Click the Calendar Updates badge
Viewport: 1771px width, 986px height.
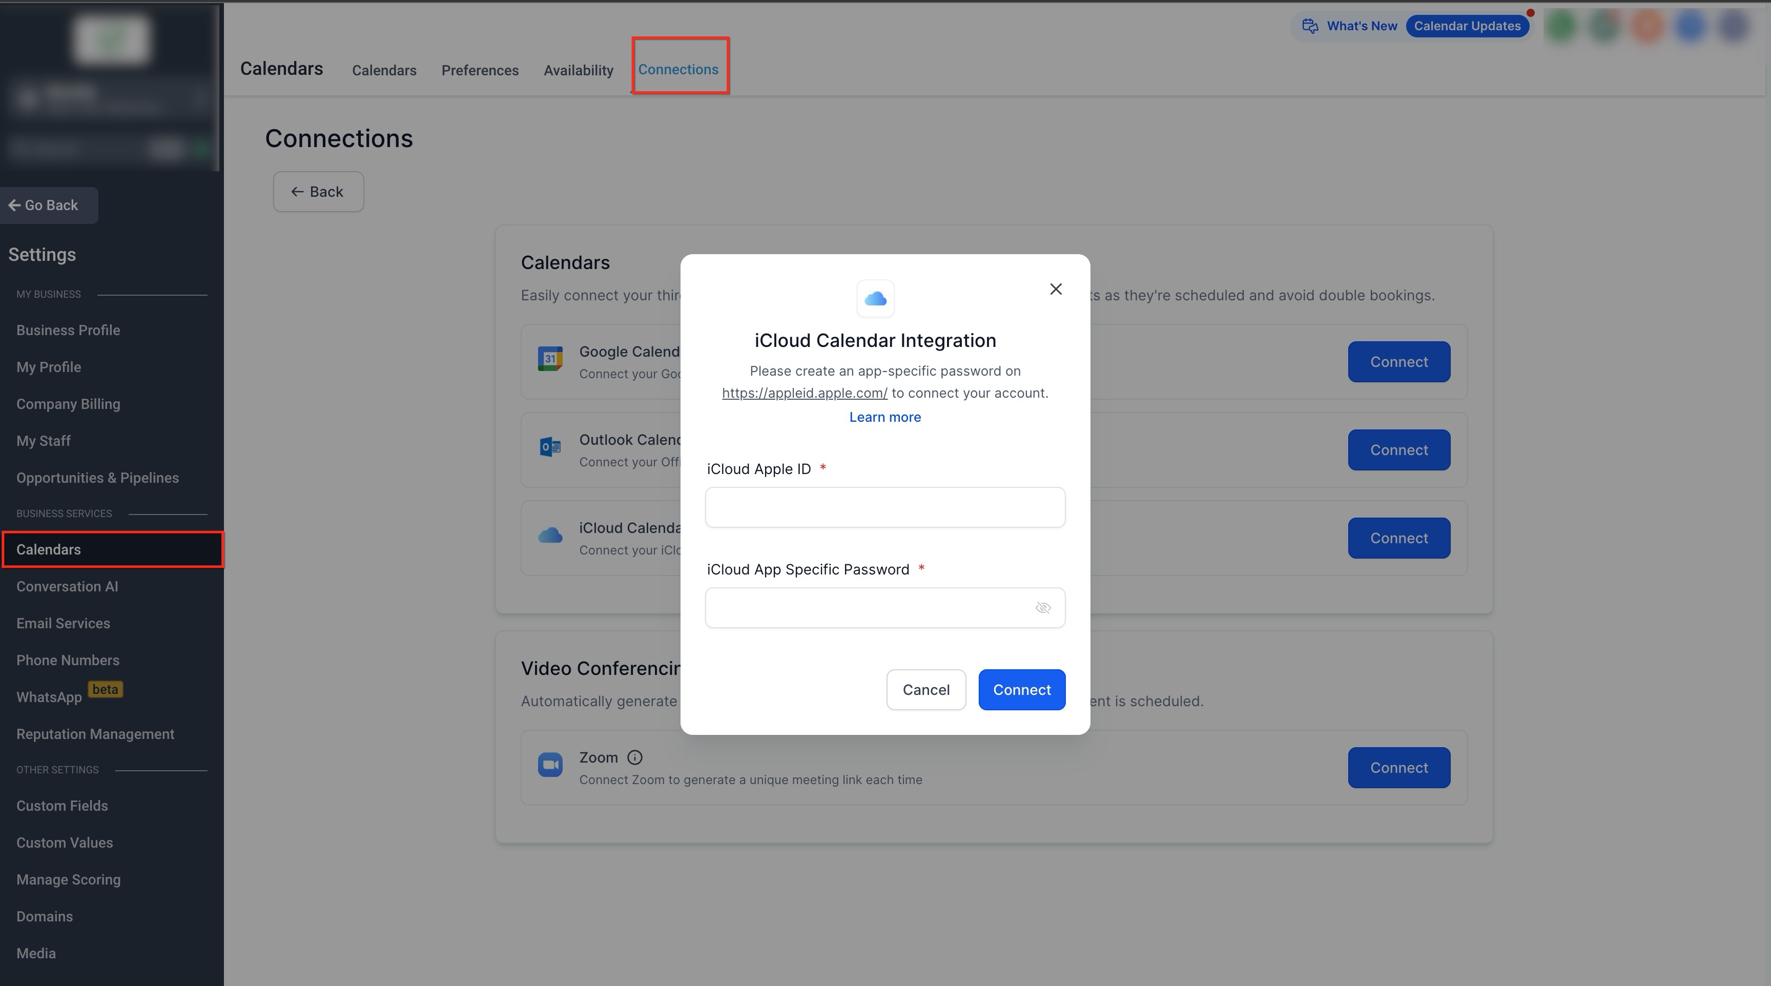click(x=1467, y=26)
